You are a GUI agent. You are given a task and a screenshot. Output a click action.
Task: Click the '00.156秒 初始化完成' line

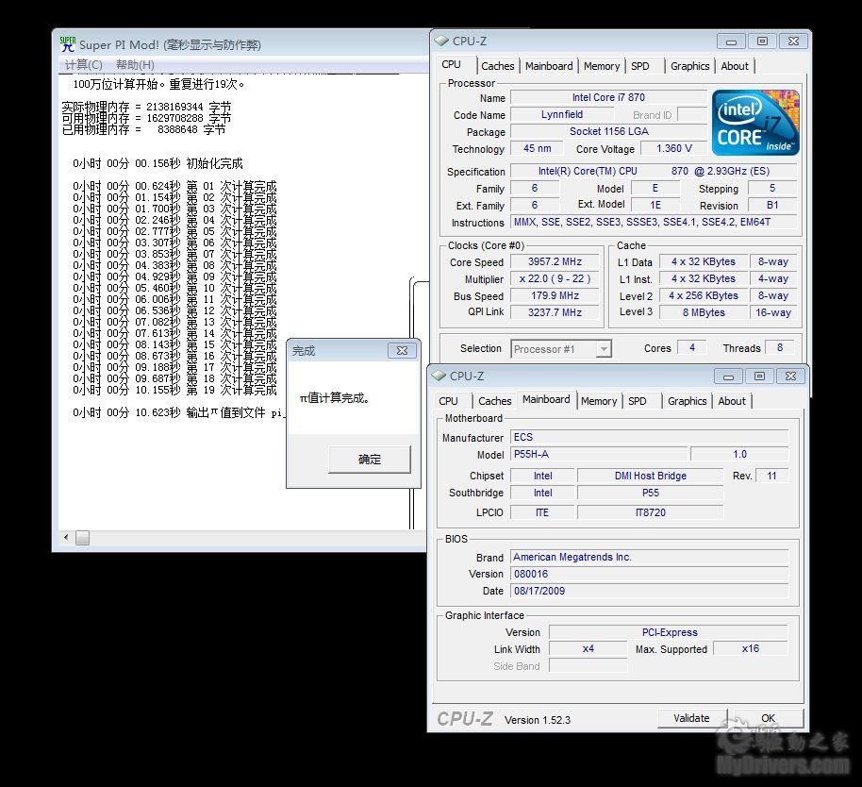tap(157, 163)
